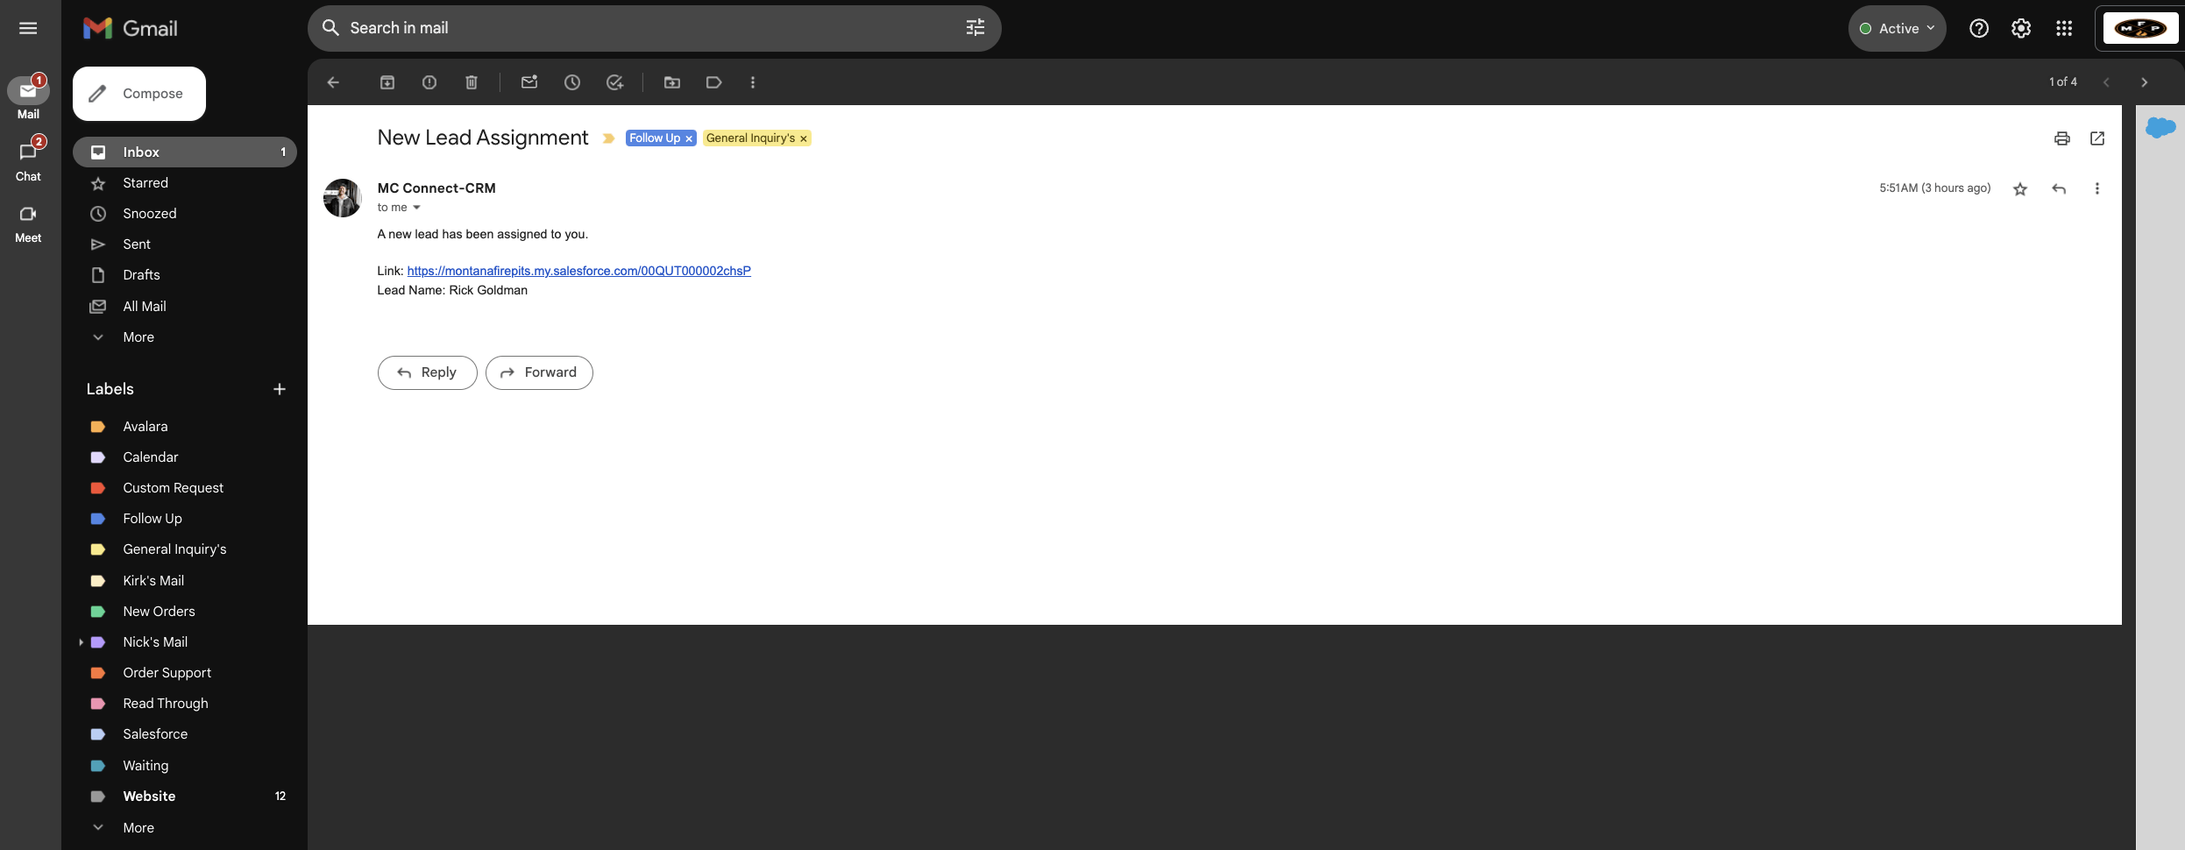Open the main menu hamburger icon
The width and height of the screenshot is (2185, 850).
28,28
